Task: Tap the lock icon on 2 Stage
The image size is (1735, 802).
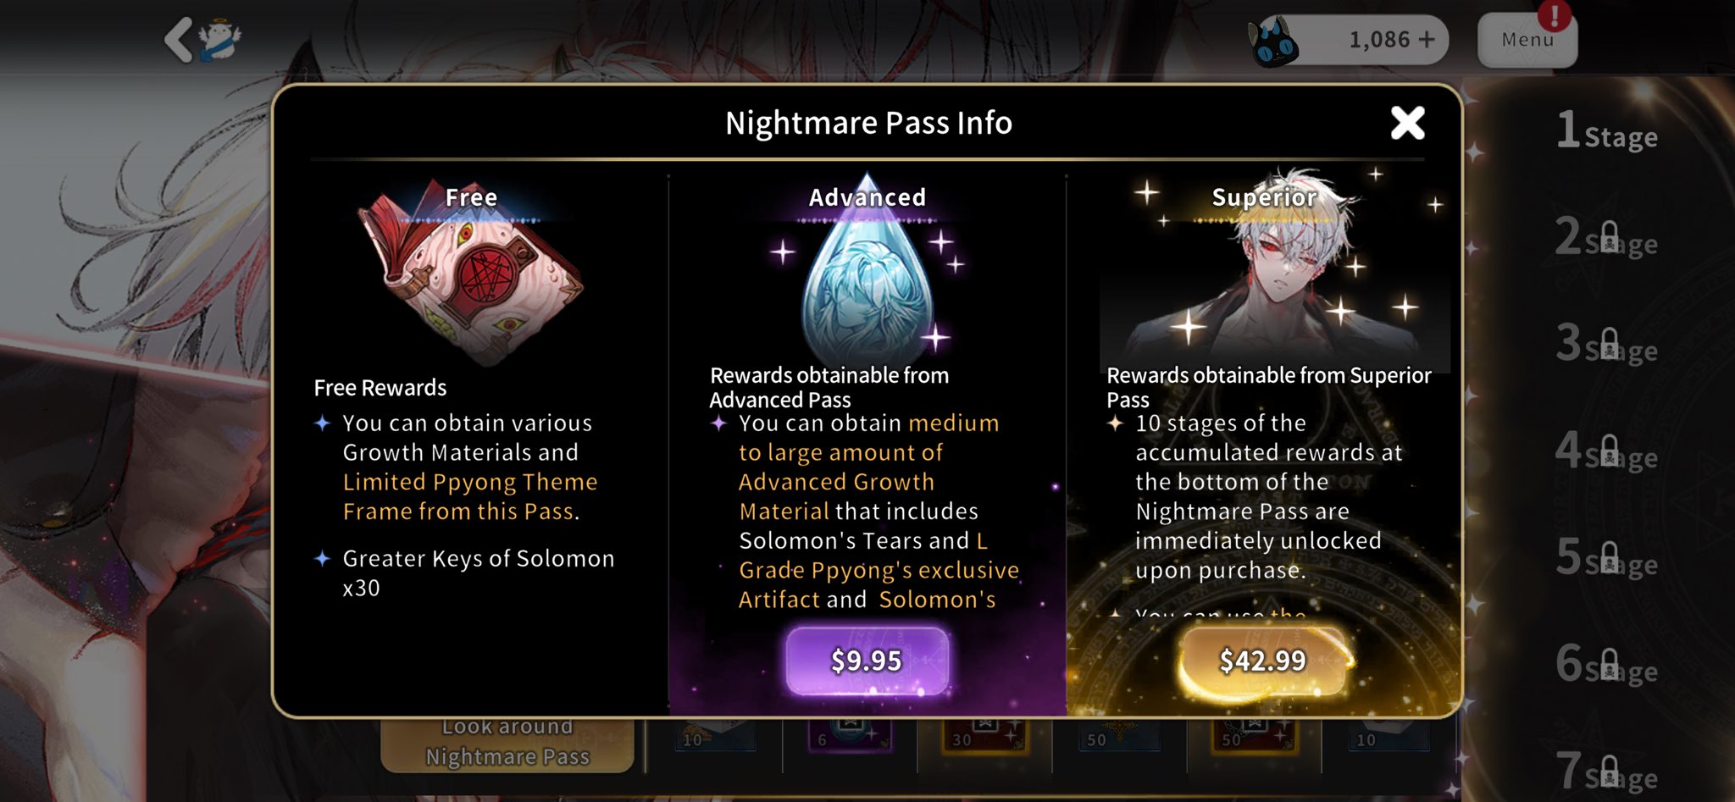Action: 1610,238
